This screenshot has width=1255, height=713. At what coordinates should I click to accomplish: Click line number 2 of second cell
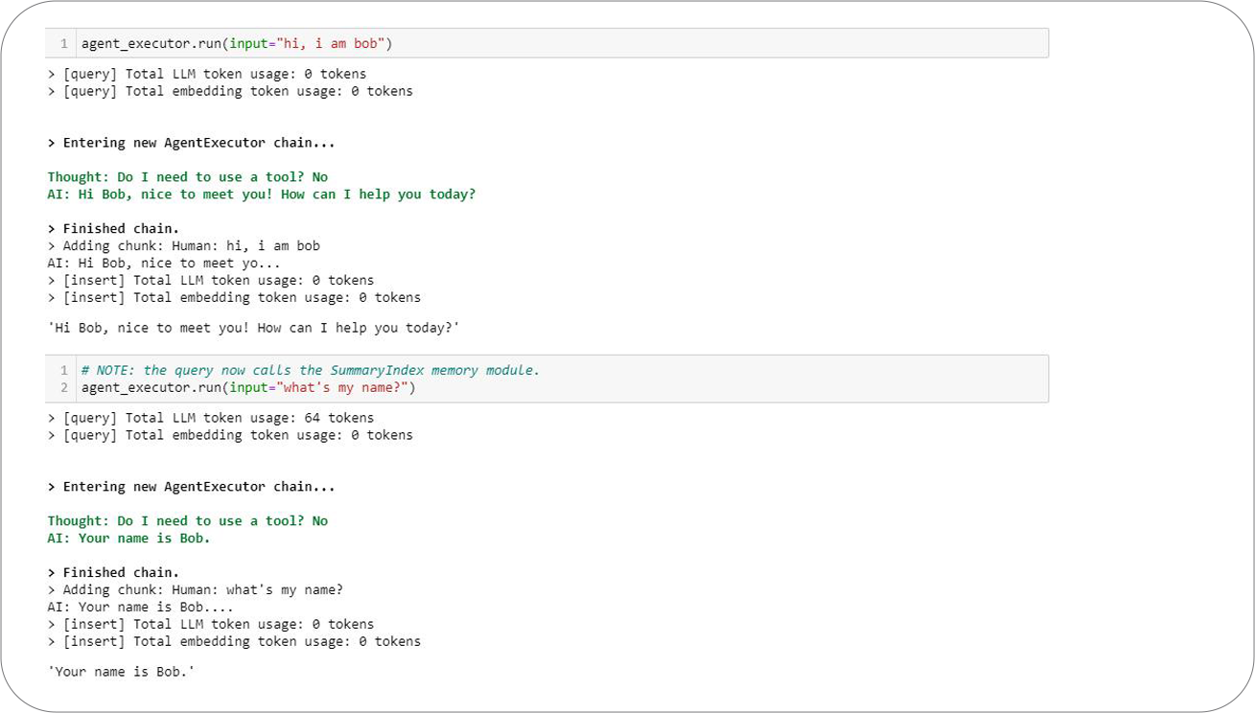pos(64,388)
